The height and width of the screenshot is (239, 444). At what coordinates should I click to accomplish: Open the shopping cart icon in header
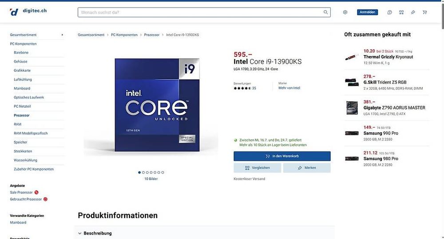(425, 12)
